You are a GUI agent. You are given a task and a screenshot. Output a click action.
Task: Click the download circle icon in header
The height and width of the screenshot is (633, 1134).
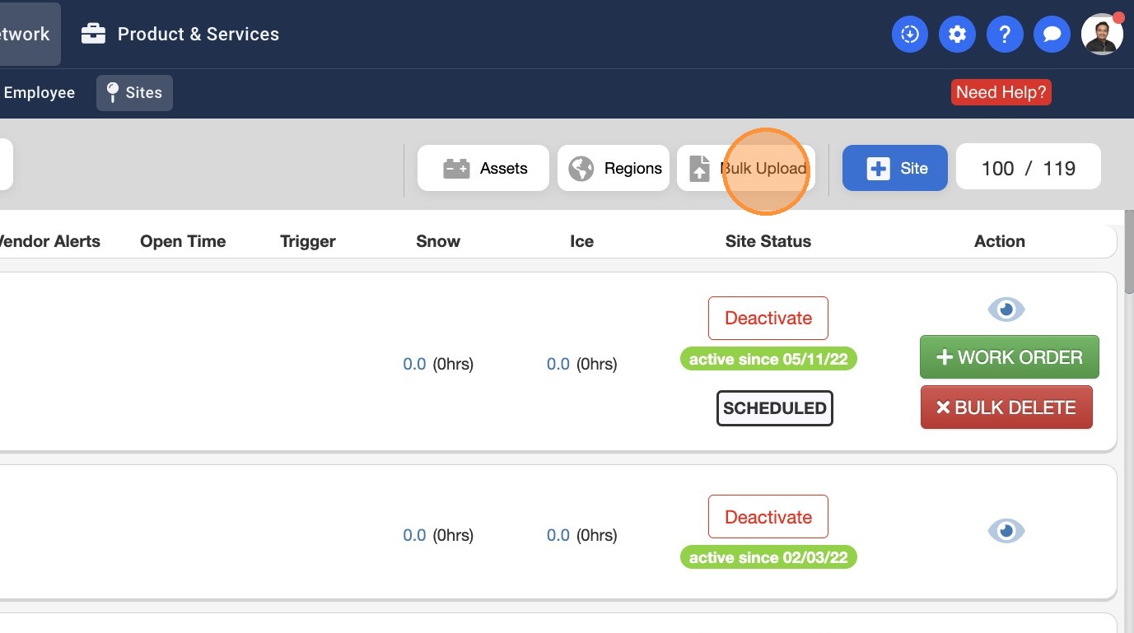click(910, 35)
